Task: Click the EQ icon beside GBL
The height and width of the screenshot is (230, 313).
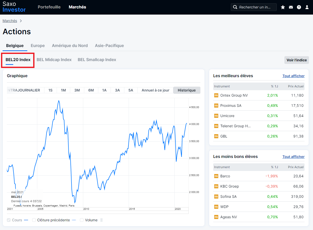Action: click(216, 136)
